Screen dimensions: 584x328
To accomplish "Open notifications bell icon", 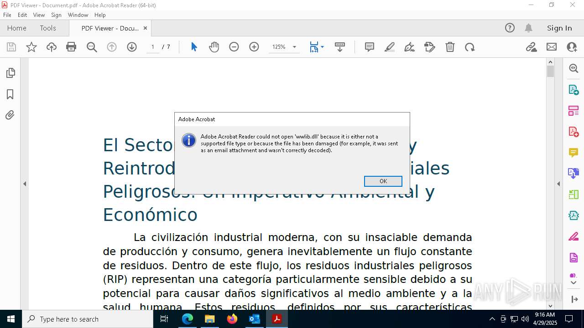I will pyautogui.click(x=528, y=28).
